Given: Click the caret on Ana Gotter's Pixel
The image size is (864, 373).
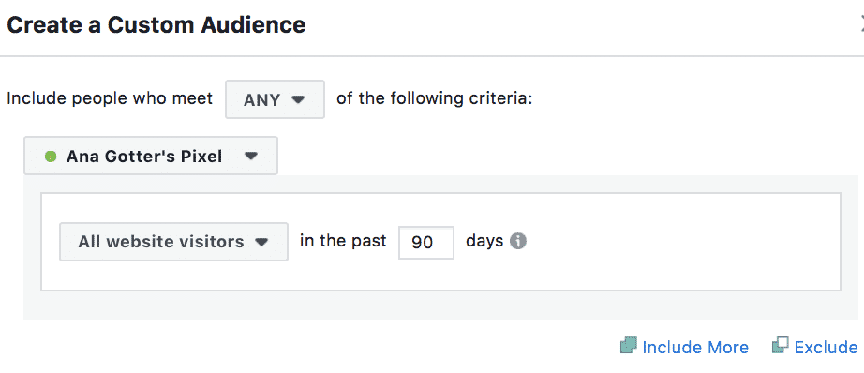Looking at the screenshot, I should [251, 157].
